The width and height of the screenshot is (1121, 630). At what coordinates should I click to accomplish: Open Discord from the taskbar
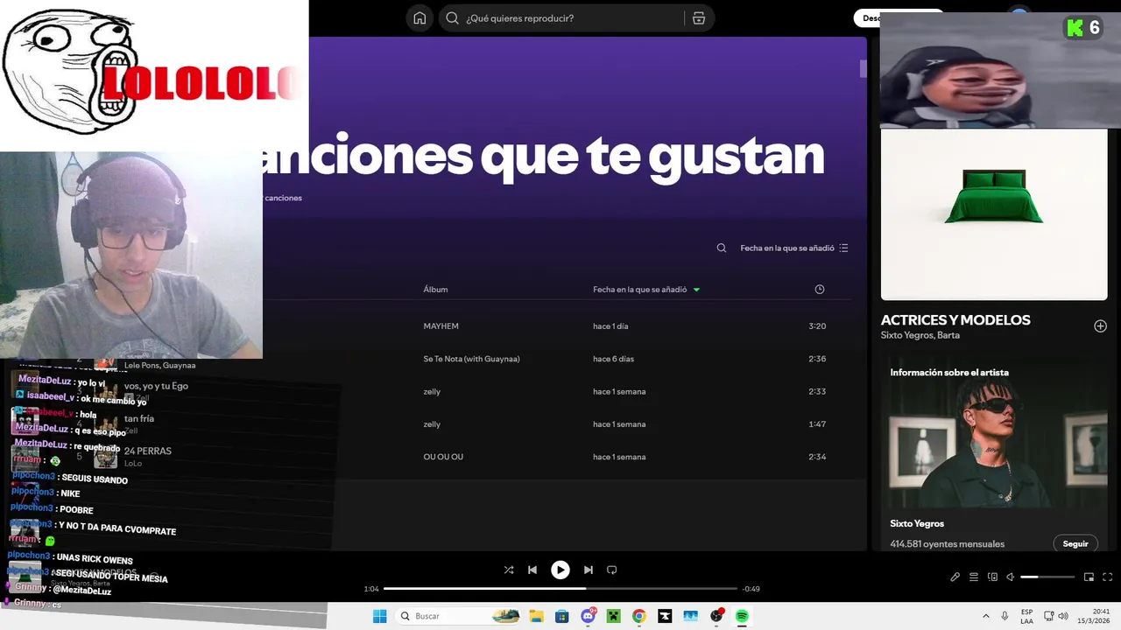click(588, 616)
